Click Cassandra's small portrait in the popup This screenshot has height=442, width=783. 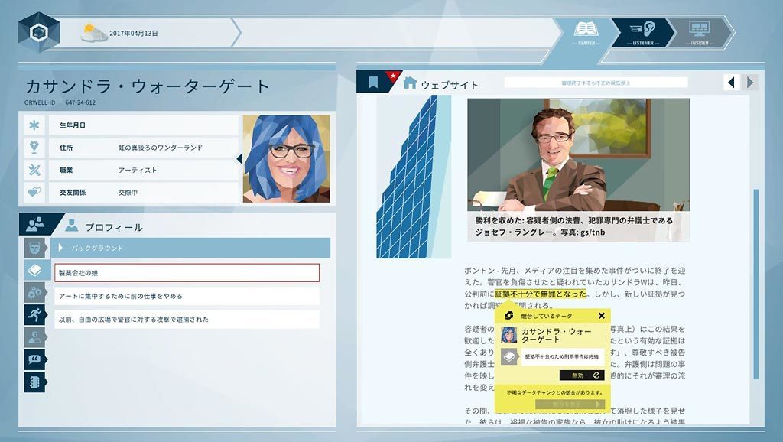point(508,336)
